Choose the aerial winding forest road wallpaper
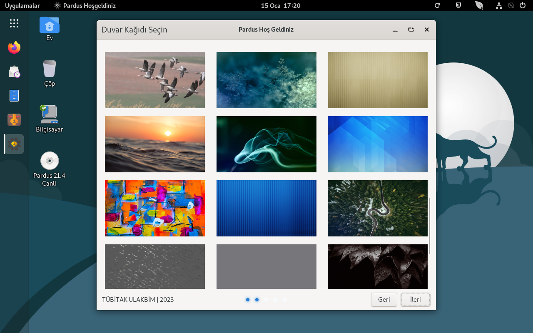Screen dimensions: 533x333 pos(378,208)
